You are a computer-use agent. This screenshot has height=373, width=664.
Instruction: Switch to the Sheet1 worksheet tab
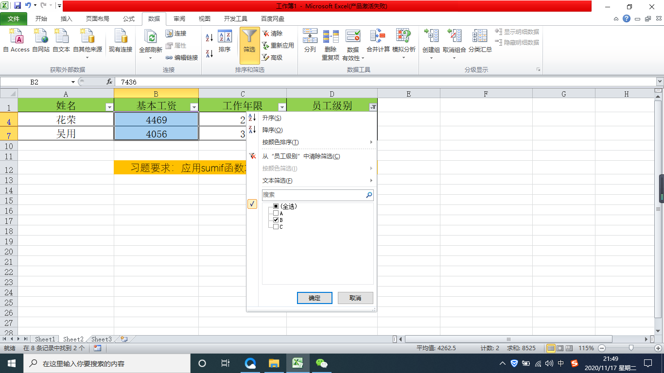pyautogui.click(x=45, y=339)
